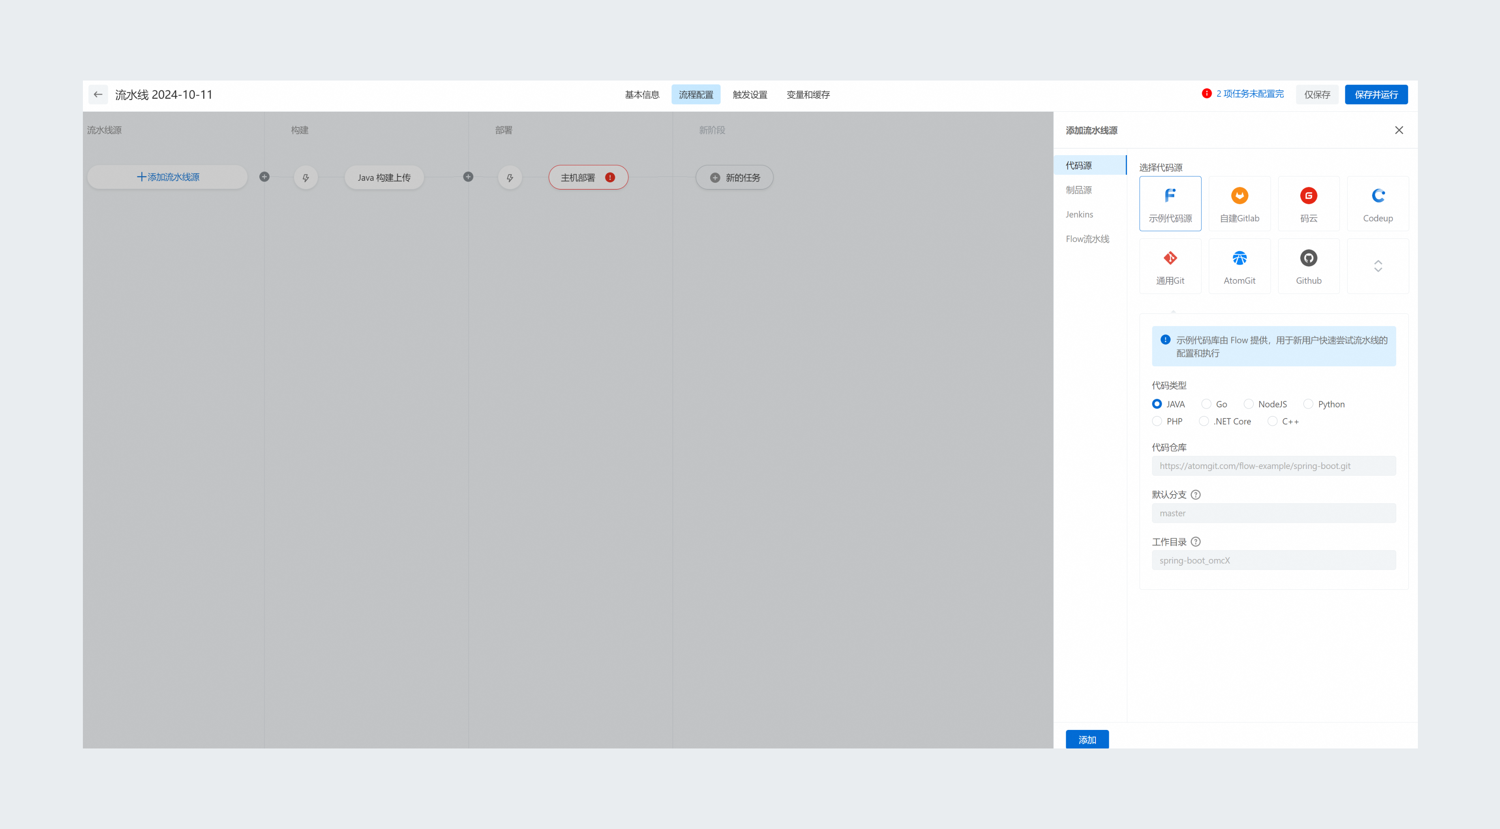Open the Java 构建上传 task node
This screenshot has height=829, width=1500.
(384, 178)
